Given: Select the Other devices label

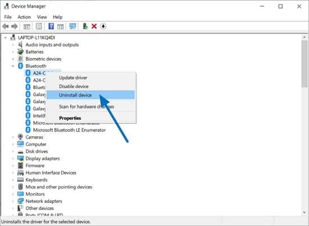Looking at the screenshot, I should coord(40,208).
